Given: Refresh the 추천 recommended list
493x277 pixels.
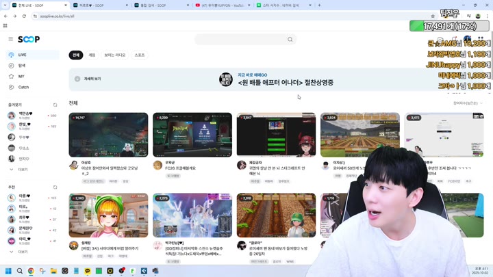Looking at the screenshot, I should [55, 187].
